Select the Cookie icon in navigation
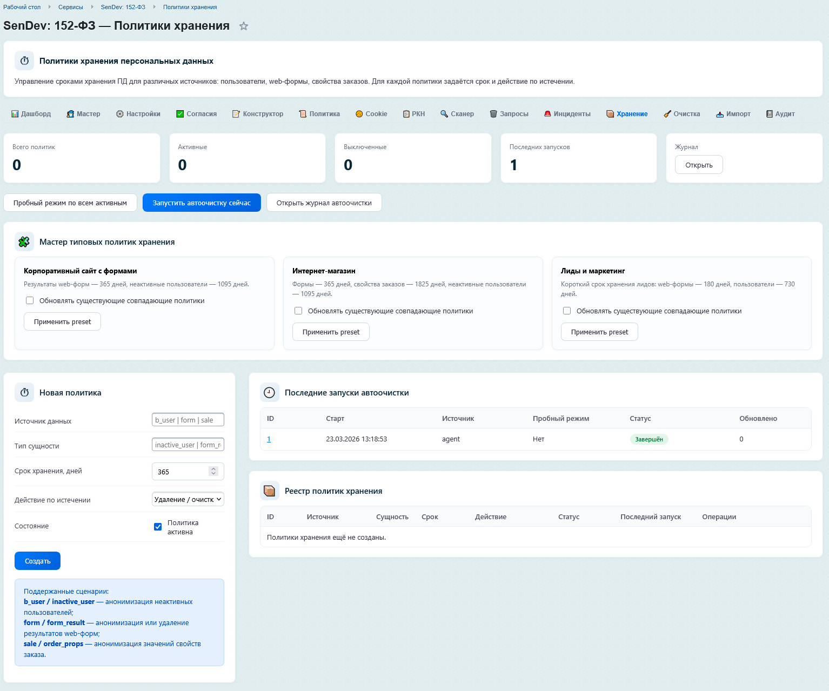Screen dimensions: 829x691 click(359, 114)
